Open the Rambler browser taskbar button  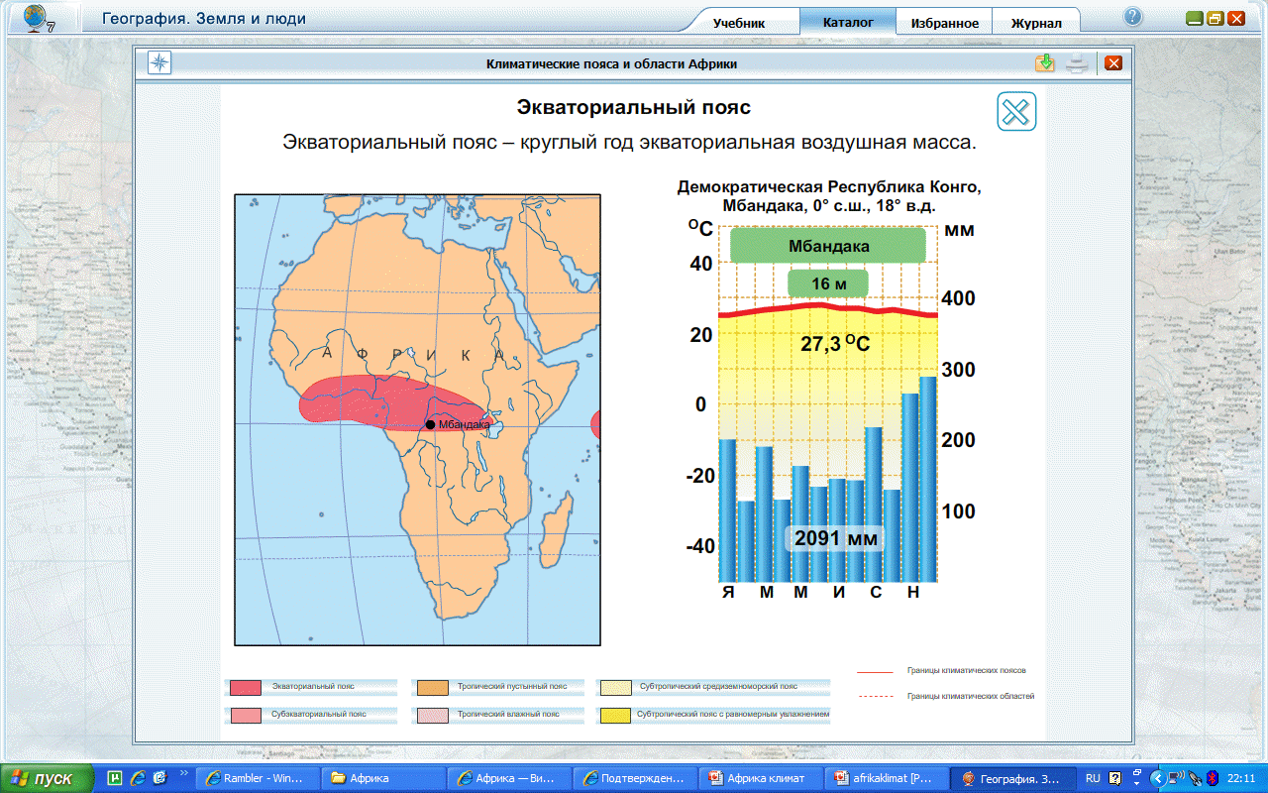click(x=259, y=778)
